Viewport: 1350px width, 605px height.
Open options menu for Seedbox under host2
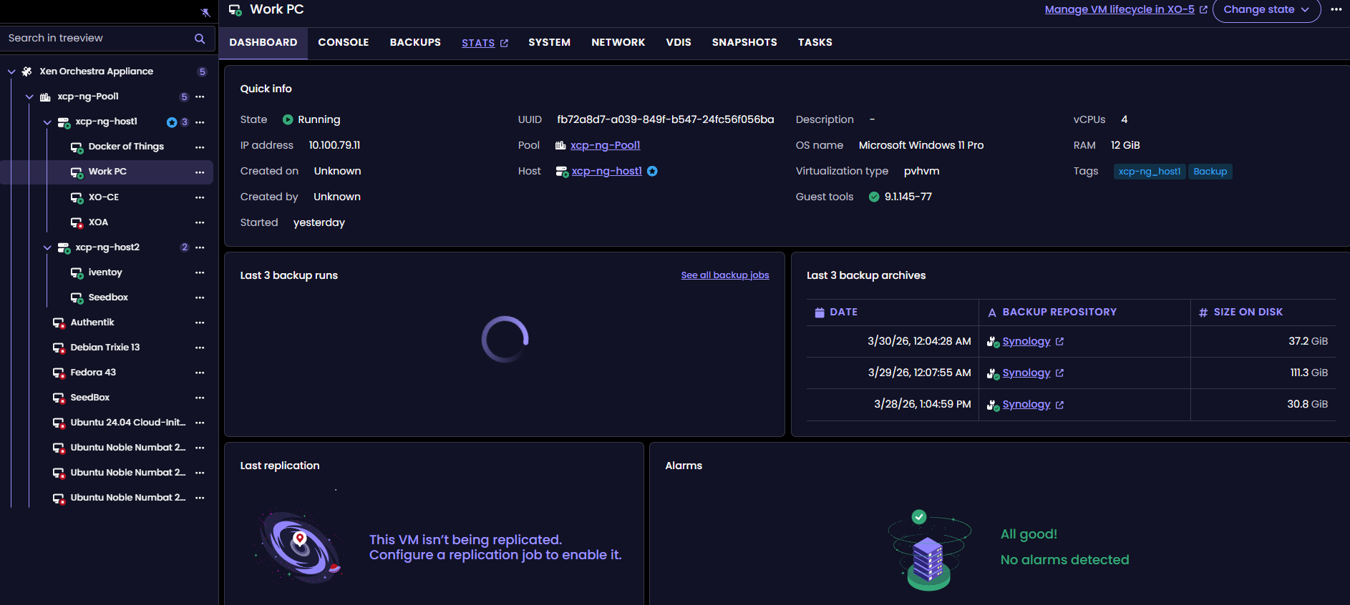tap(200, 297)
